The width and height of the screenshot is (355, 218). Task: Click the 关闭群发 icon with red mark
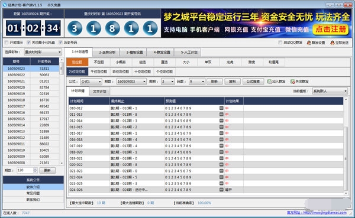click(x=292, y=82)
